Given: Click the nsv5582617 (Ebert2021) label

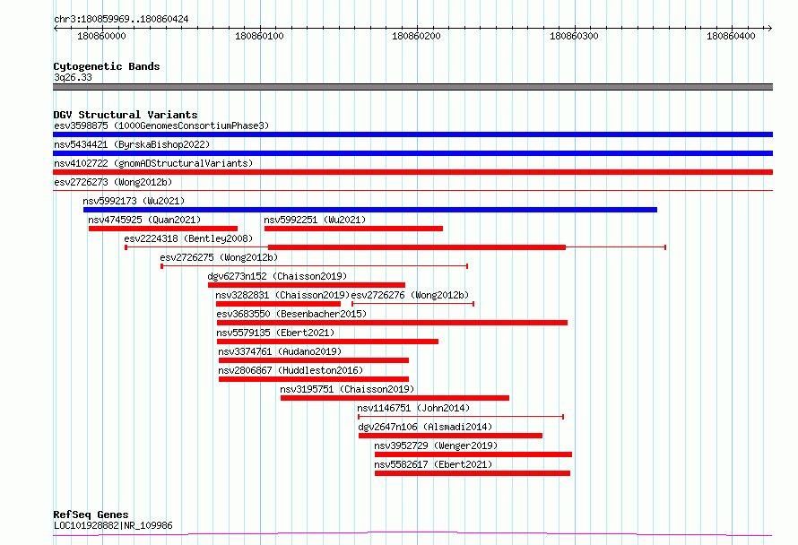Looking at the screenshot, I should 433,464.
